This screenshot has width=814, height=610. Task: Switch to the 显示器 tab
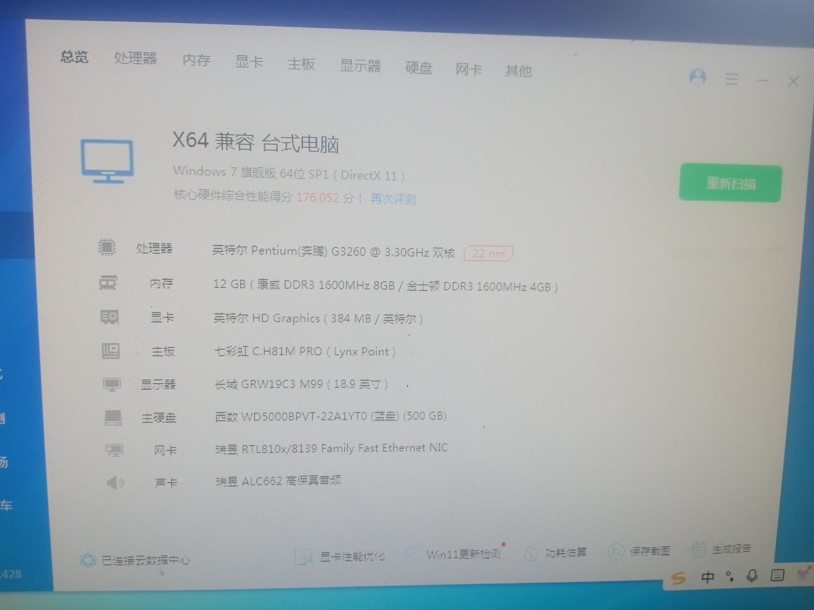(360, 66)
